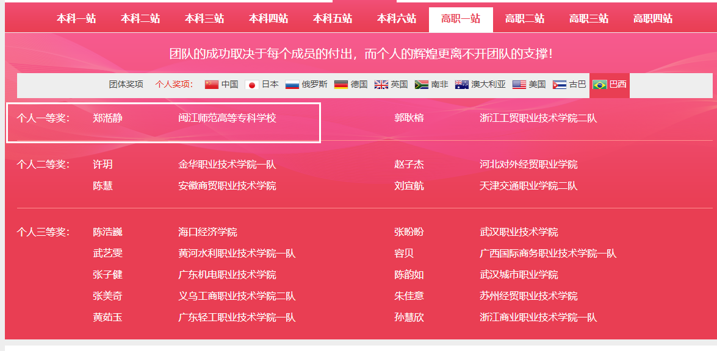Click the 团体奖项 link
This screenshot has height=351, width=717.
coord(126,85)
